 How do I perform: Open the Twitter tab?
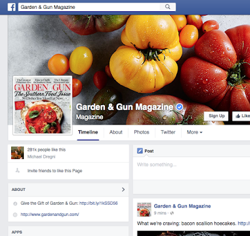coord(168,132)
